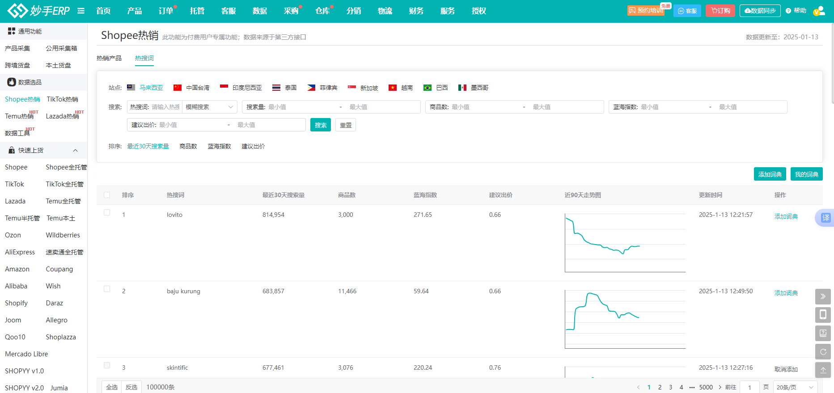Collapse the 快速上货 section chevron
834x393 pixels.
(x=75, y=150)
